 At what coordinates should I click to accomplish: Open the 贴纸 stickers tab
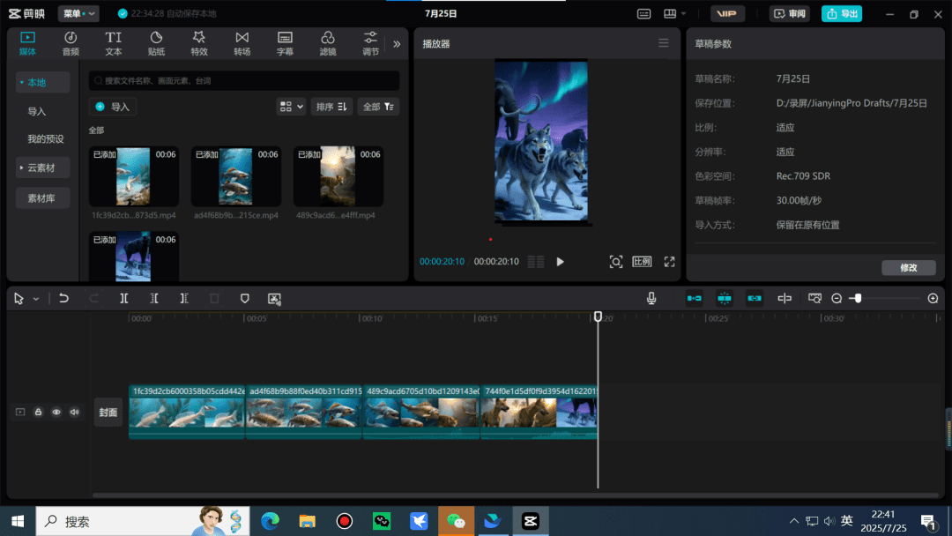[156, 44]
